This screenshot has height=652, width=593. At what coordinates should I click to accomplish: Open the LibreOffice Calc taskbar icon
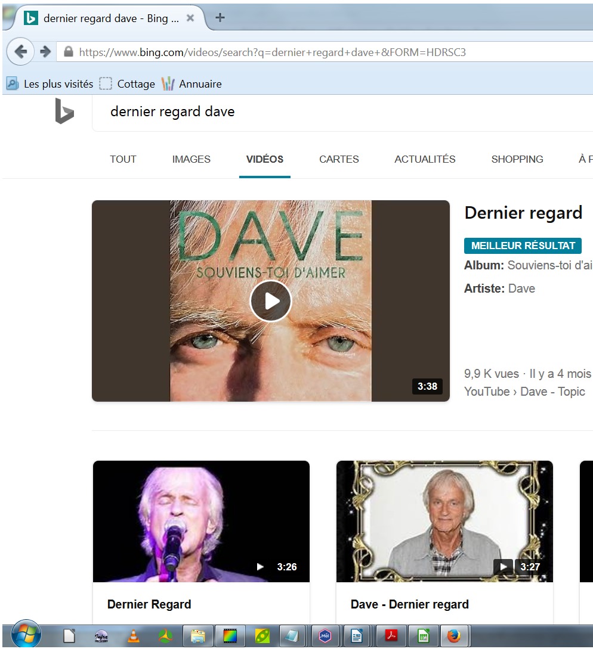tap(423, 636)
